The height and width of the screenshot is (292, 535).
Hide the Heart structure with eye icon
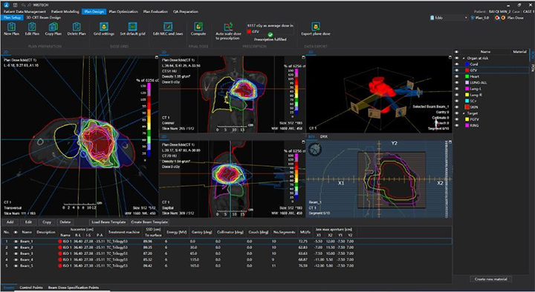(x=457, y=76)
